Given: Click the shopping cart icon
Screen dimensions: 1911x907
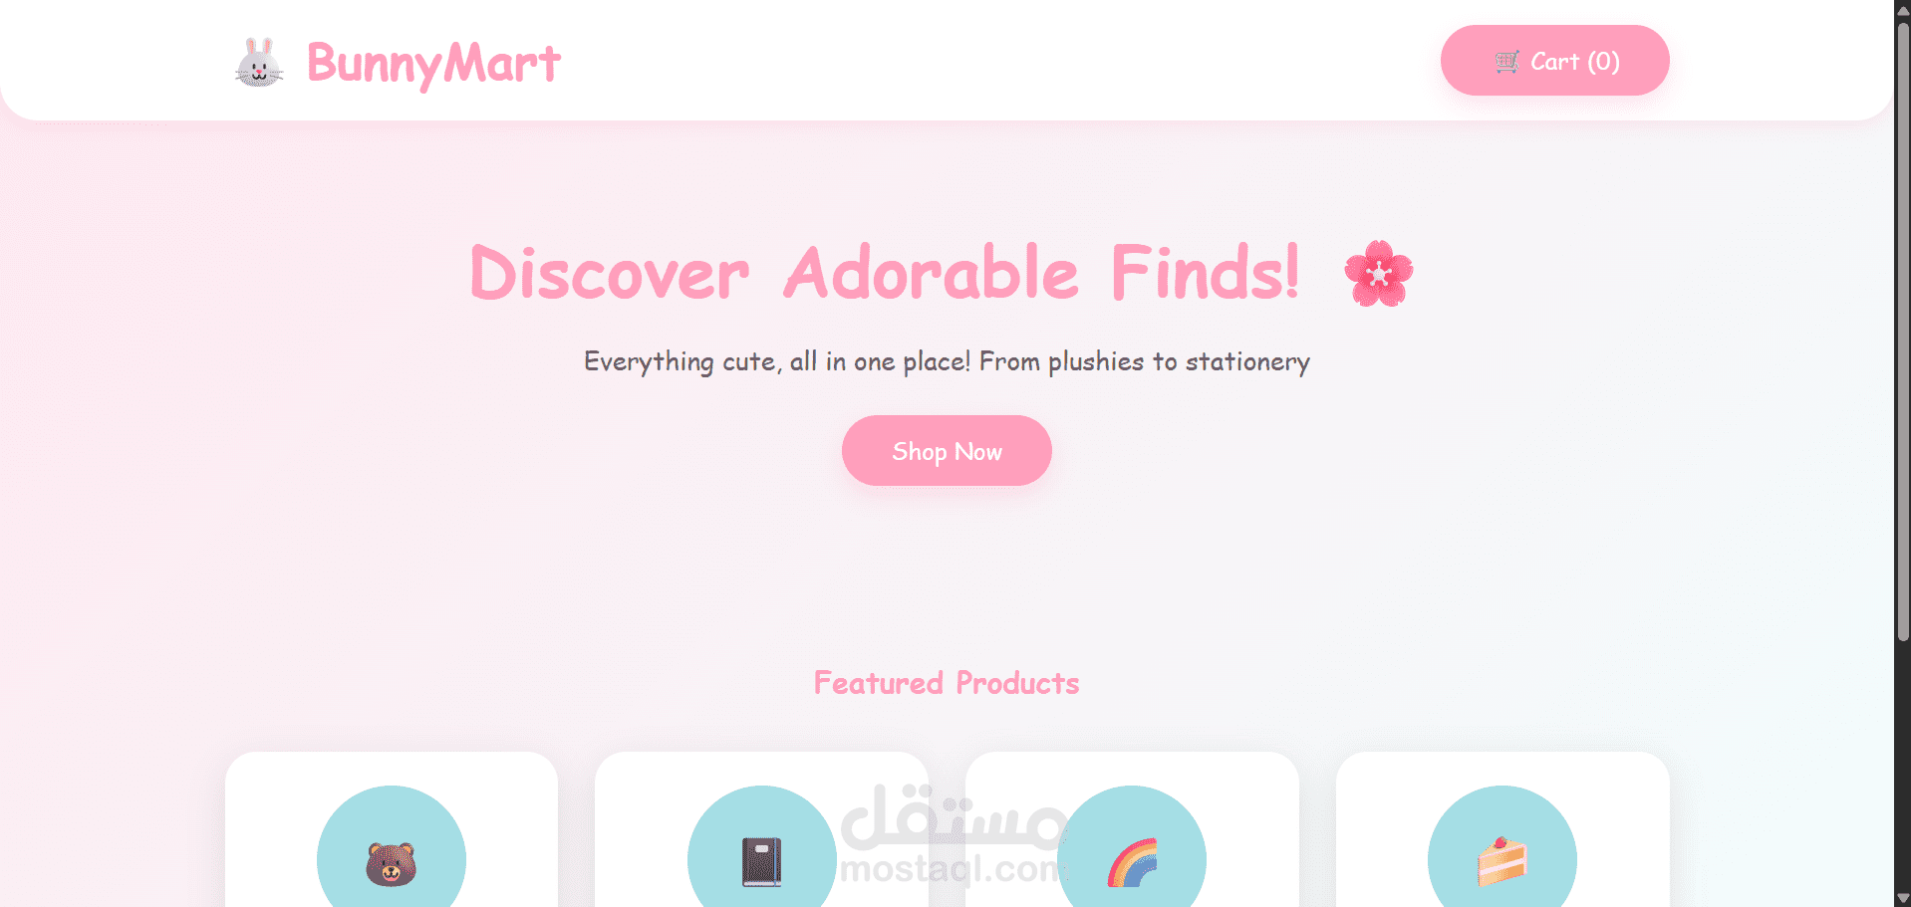Looking at the screenshot, I should point(1506,62).
